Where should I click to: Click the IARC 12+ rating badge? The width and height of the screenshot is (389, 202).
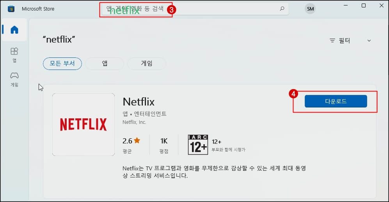(198, 145)
